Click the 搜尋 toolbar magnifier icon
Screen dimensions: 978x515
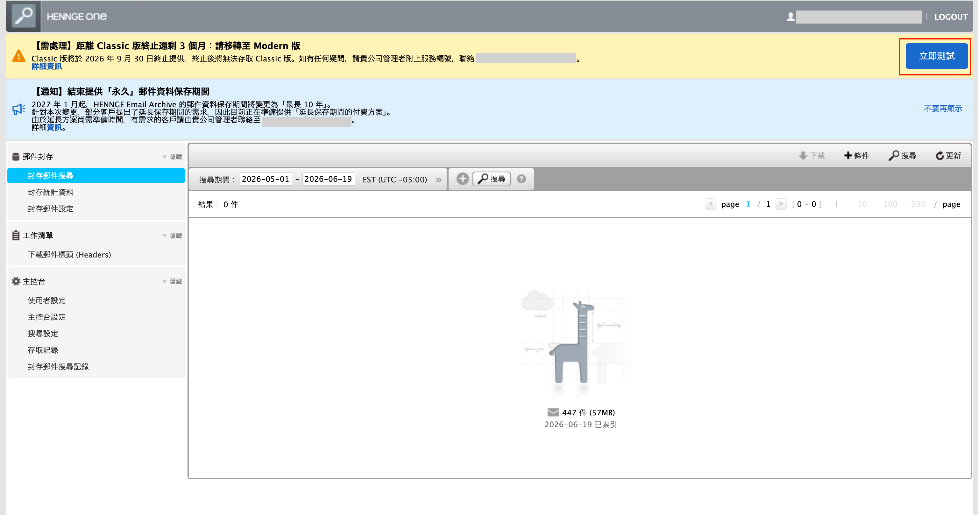click(x=894, y=156)
